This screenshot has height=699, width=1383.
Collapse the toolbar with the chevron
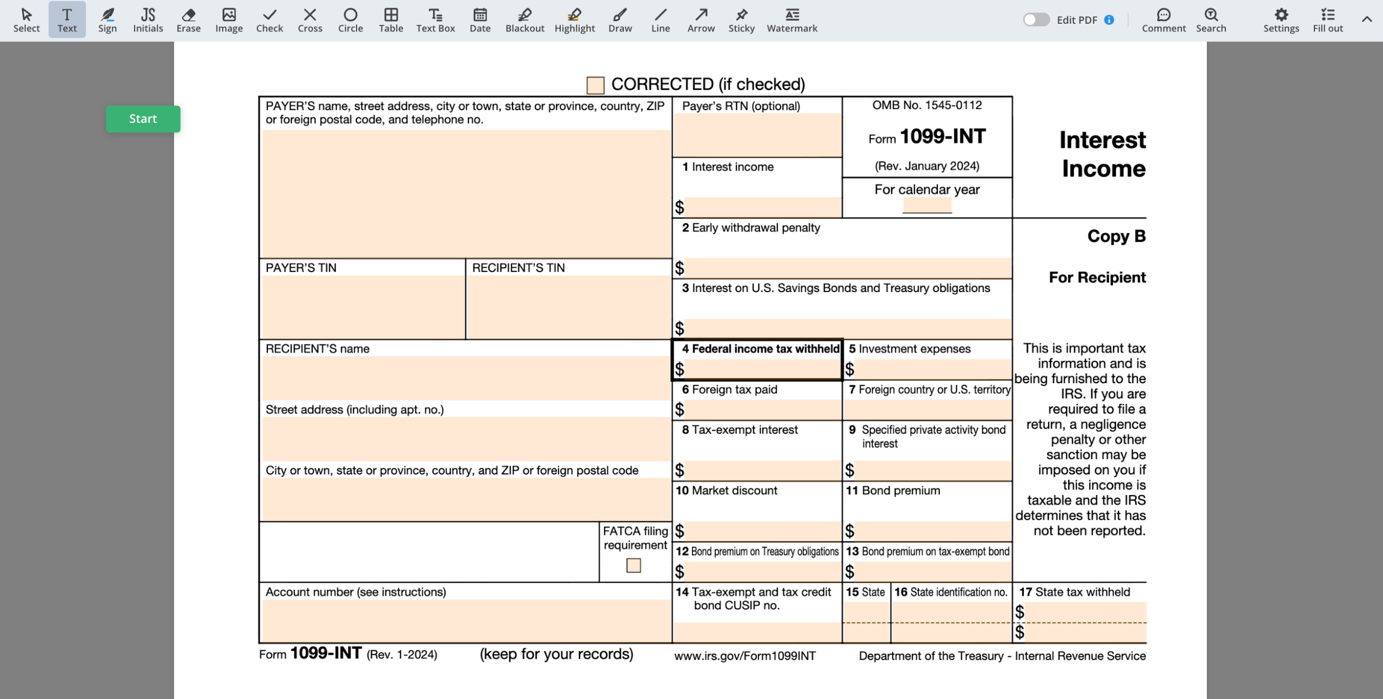point(1367,19)
